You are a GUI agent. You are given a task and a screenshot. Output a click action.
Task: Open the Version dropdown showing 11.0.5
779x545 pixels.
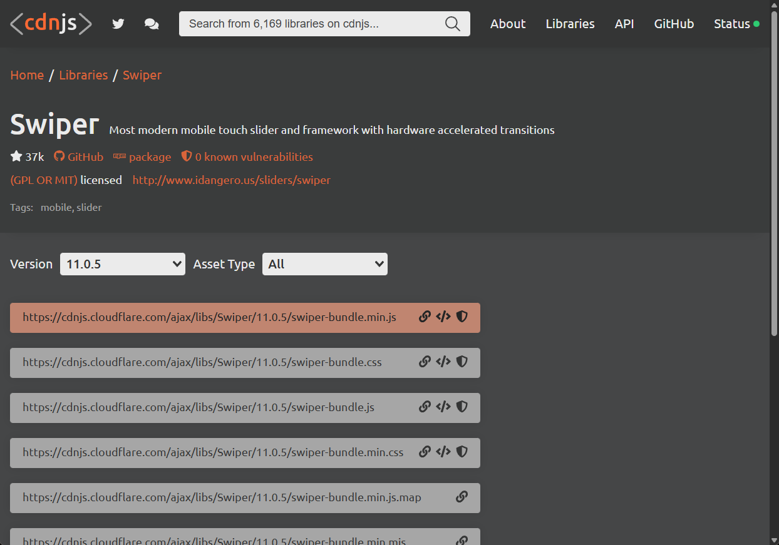[x=123, y=264]
